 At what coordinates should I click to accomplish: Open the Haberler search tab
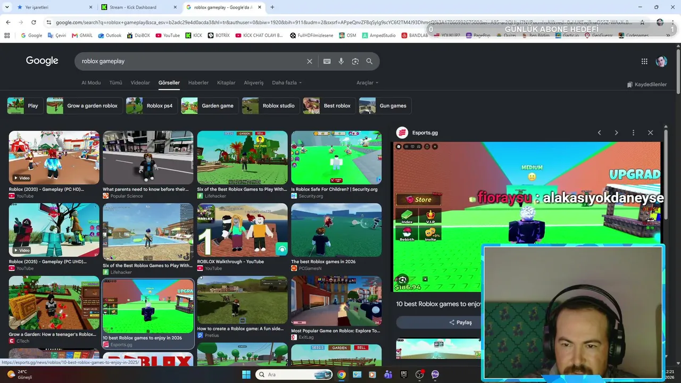coord(198,83)
